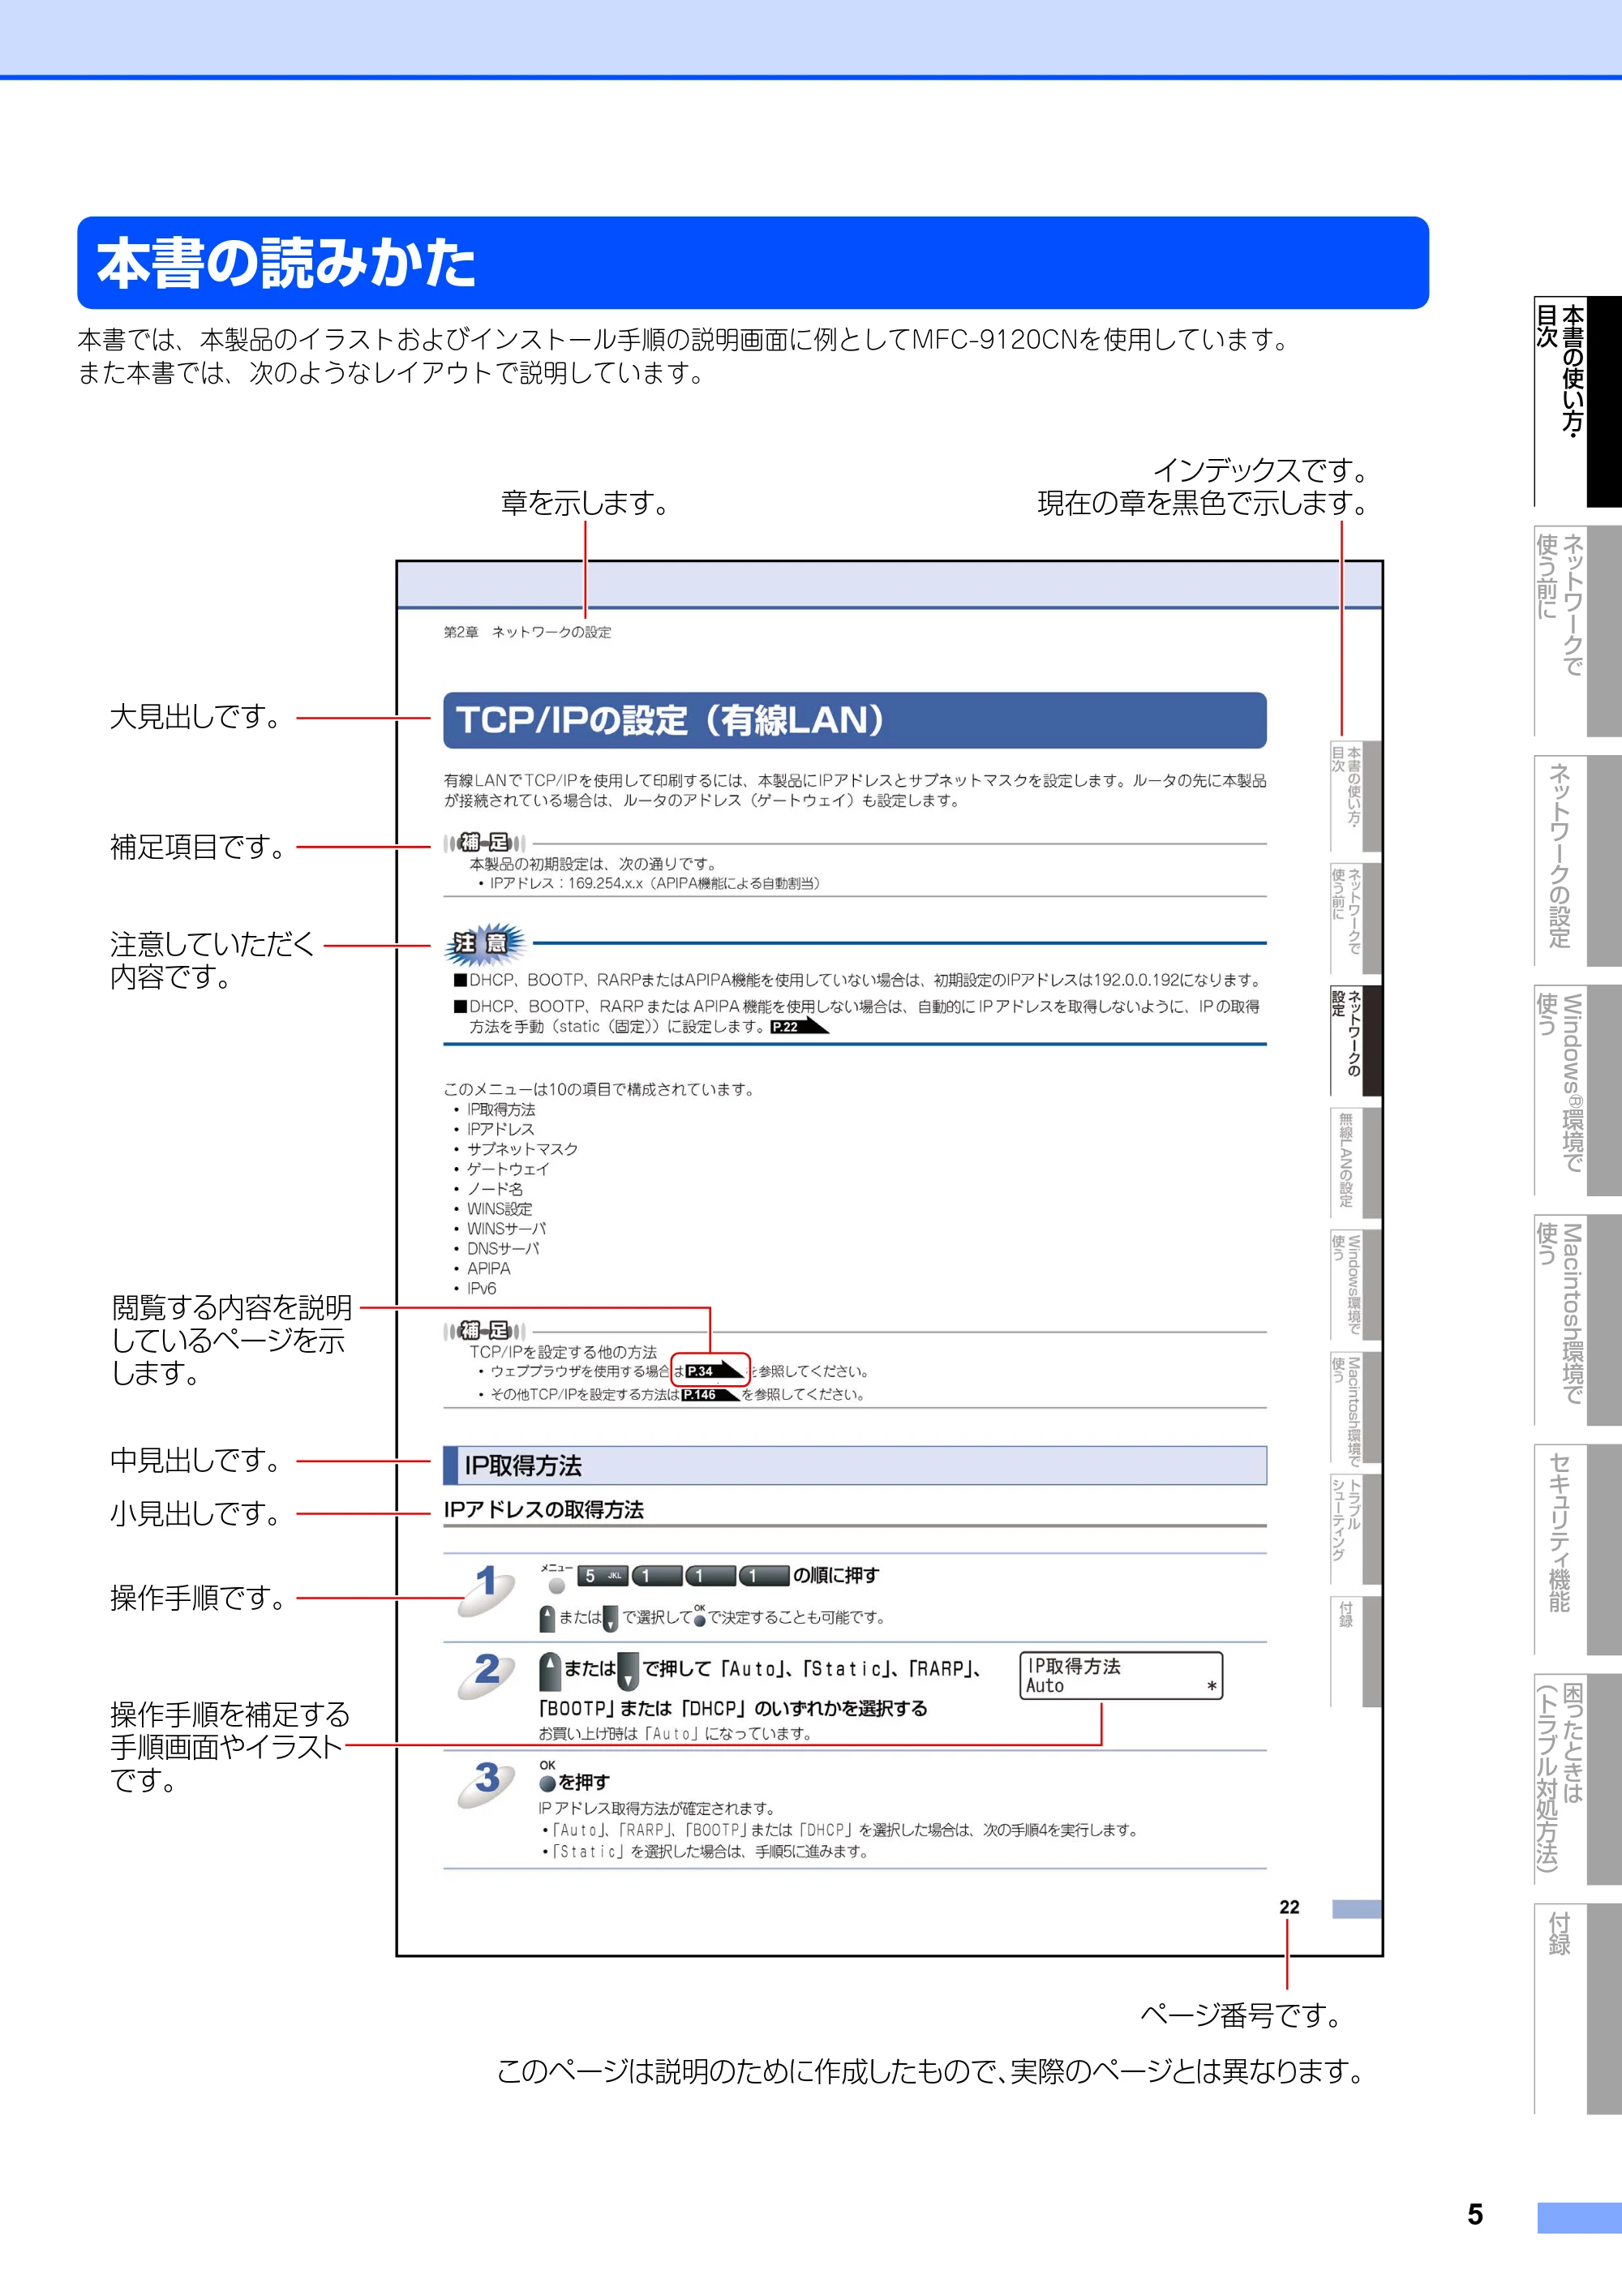Click the サブネットマスク bullet item
The image size is (1622, 2296).
pos(522,1149)
